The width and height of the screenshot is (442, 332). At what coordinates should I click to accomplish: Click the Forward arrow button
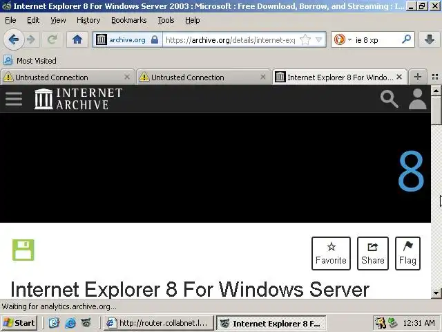click(31, 39)
